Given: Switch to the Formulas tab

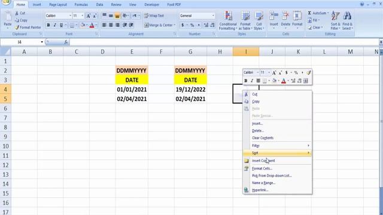Looking at the screenshot, I should [x=81, y=5].
